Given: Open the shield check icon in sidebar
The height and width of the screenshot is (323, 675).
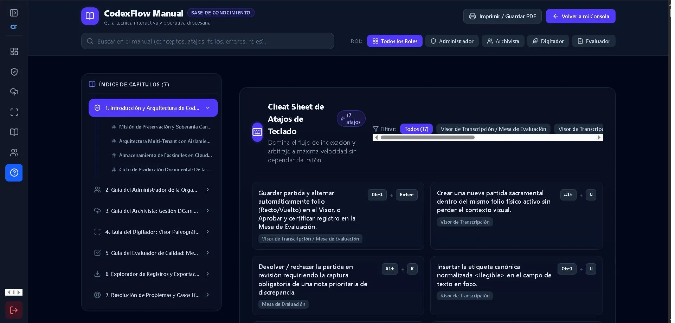Looking at the screenshot, I should pyautogui.click(x=14, y=72).
